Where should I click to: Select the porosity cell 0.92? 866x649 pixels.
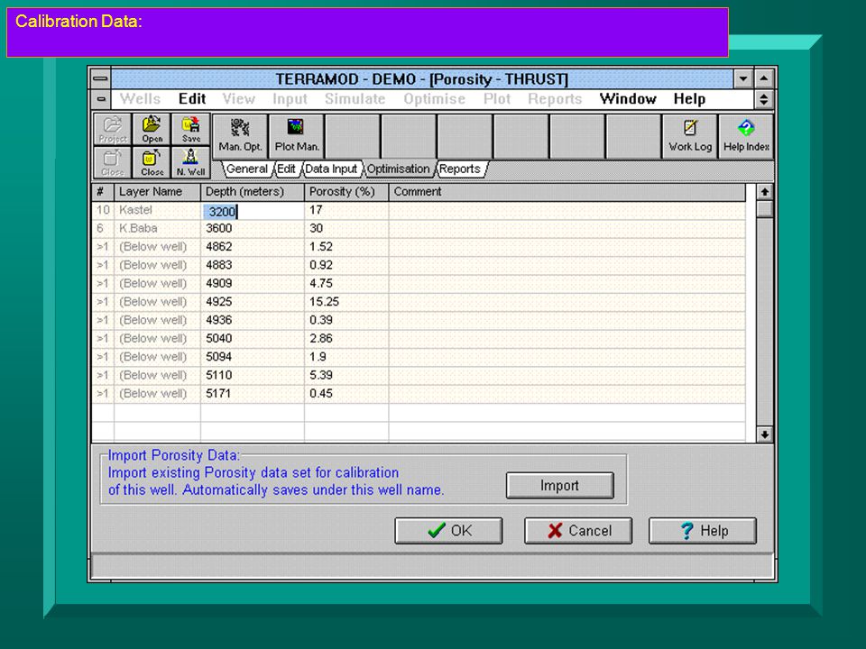[346, 265]
